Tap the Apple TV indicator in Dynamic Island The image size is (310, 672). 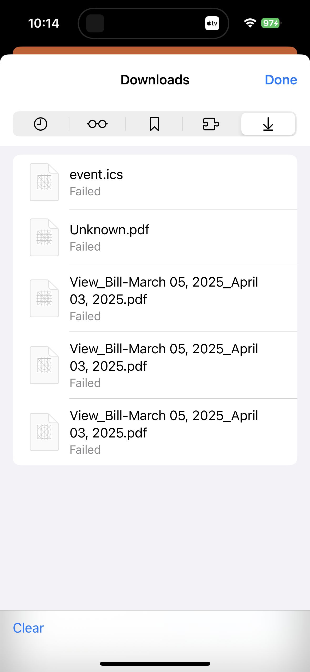tap(212, 23)
